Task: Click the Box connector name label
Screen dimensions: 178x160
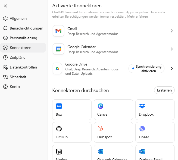Action: 59,114
